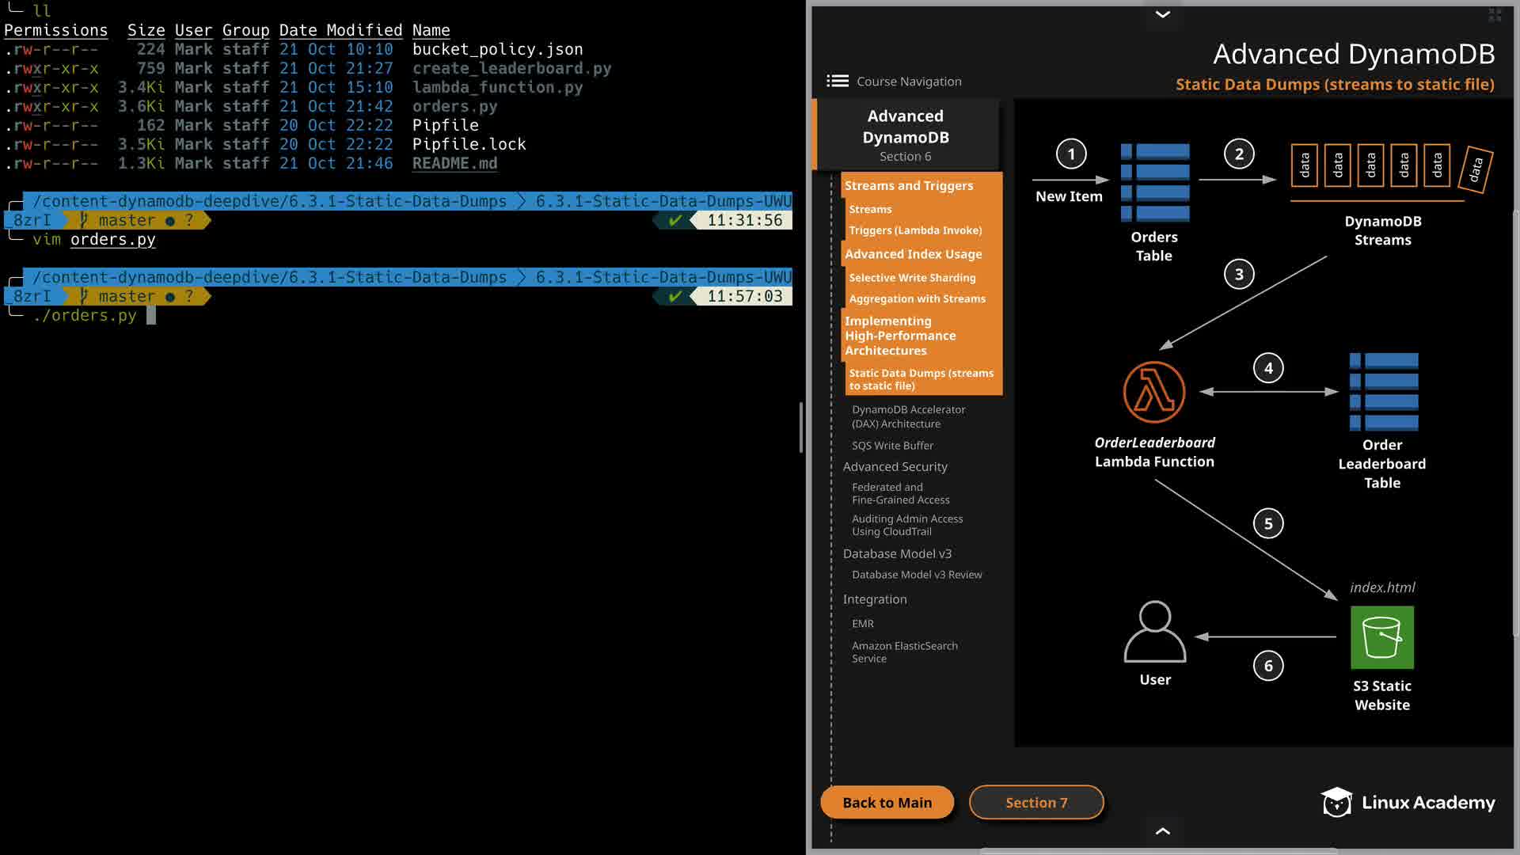Click the Orders Table icon
This screenshot has width=1520, height=855.
(x=1154, y=183)
